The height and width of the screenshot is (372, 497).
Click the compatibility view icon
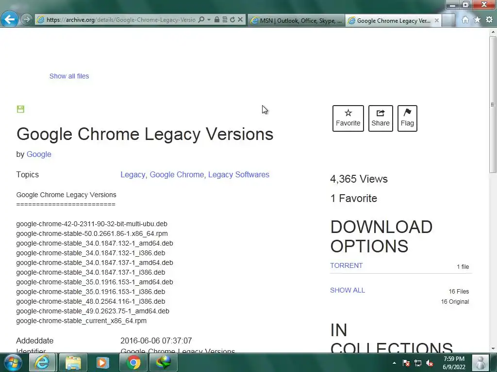coord(225,19)
